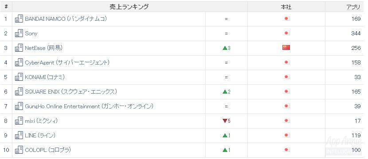Click the Japan flag in BANDAI NAMCO row
Image resolution: width=368 pixels, height=159 pixels.
coord(286,19)
